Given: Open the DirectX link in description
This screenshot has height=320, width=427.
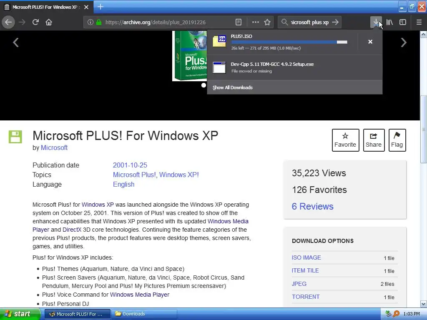Looking at the screenshot, I should (x=72, y=230).
